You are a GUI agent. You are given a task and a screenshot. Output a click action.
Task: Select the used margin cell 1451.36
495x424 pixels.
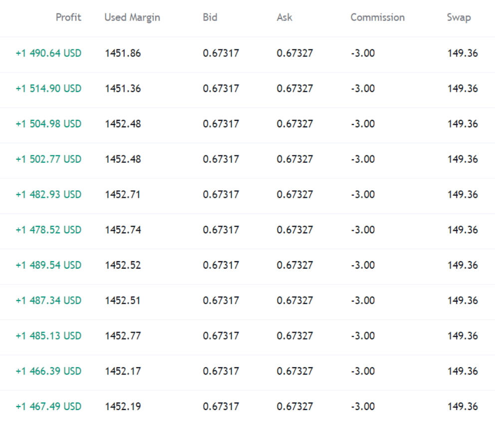coord(123,88)
